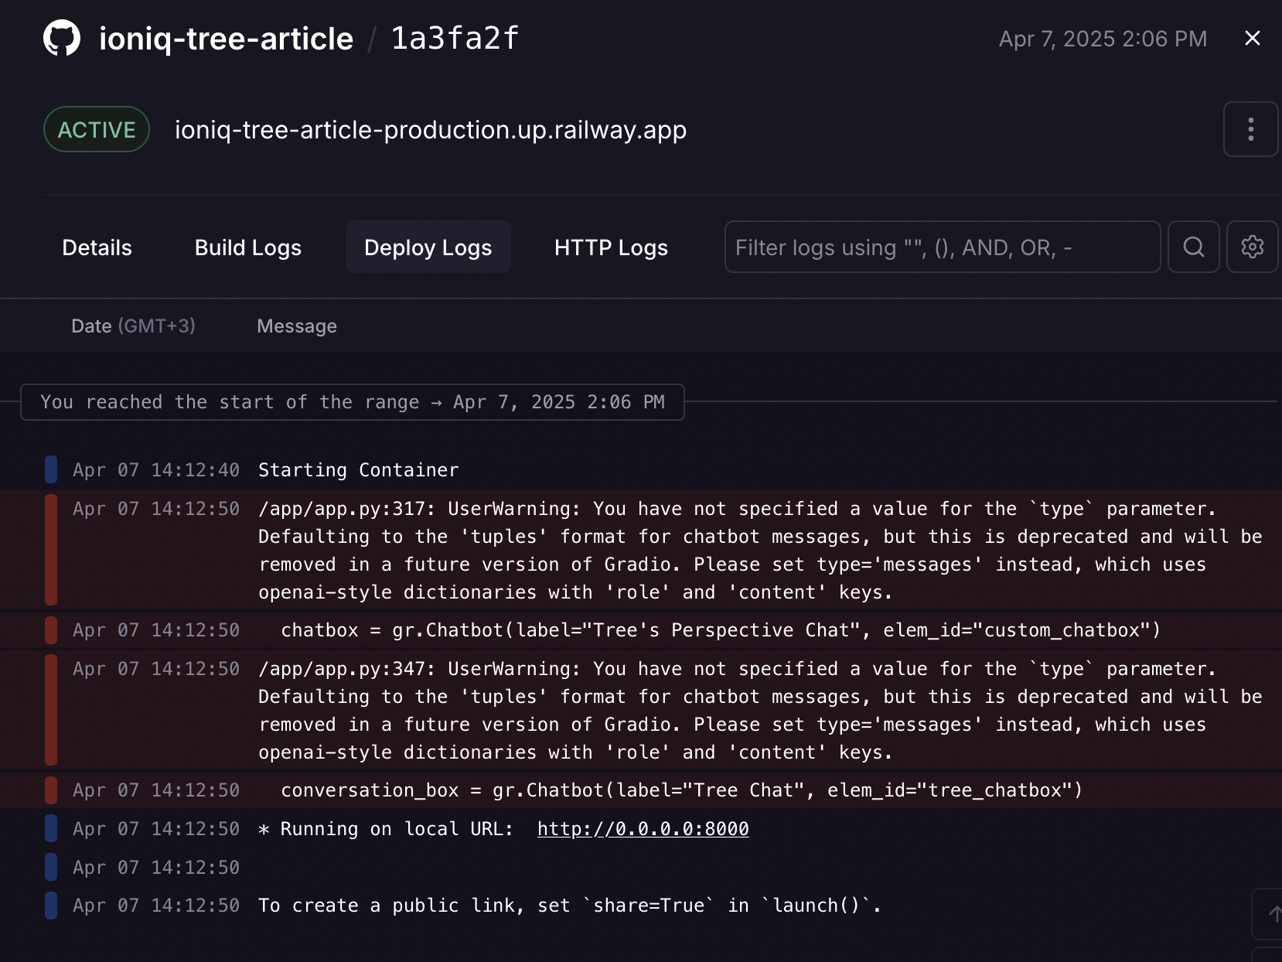Go to the HTTP Logs tab
The height and width of the screenshot is (962, 1282).
pyautogui.click(x=611, y=247)
